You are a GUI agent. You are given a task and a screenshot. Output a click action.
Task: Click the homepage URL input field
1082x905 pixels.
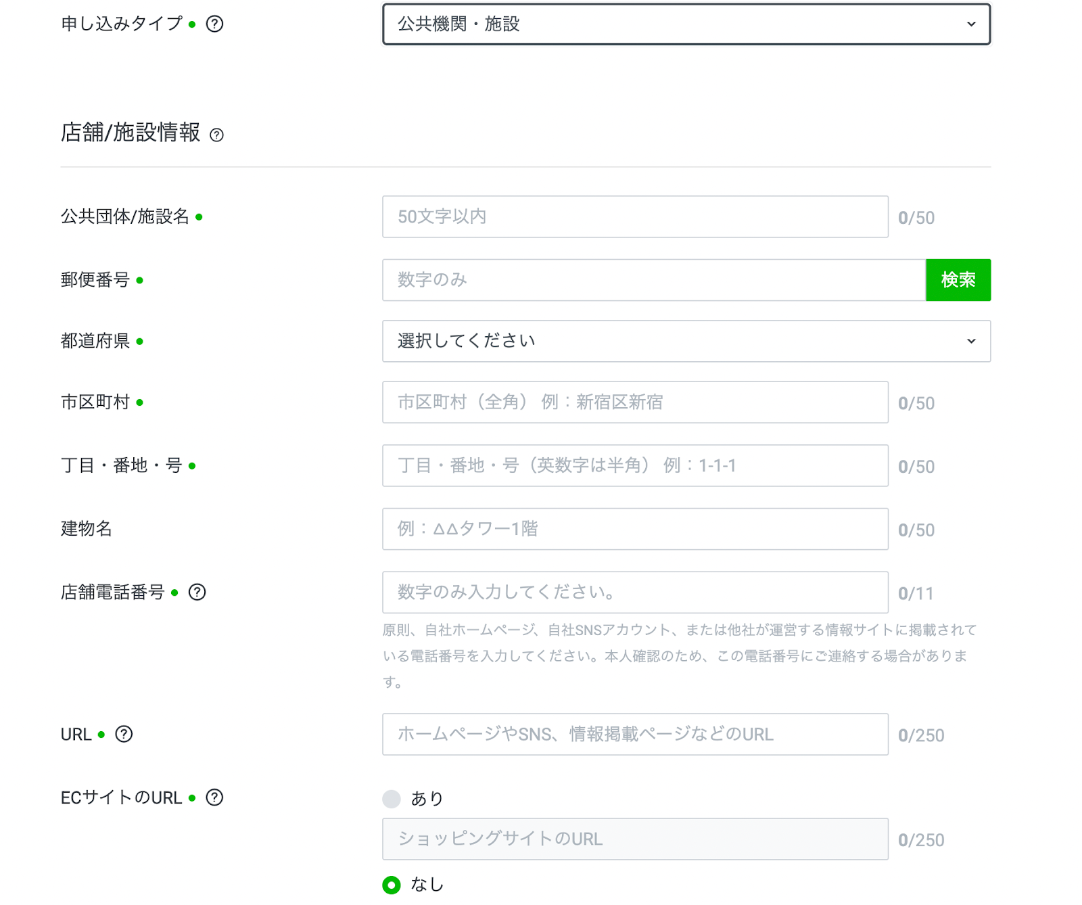click(634, 735)
